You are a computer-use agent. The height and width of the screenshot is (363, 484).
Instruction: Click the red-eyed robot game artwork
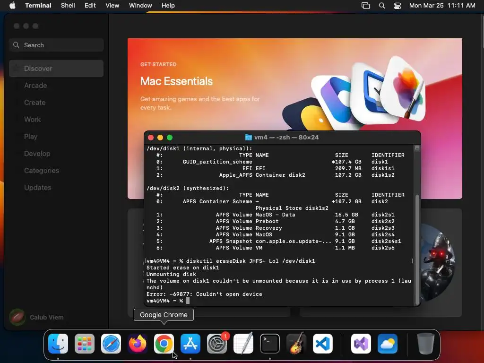tap(438, 262)
